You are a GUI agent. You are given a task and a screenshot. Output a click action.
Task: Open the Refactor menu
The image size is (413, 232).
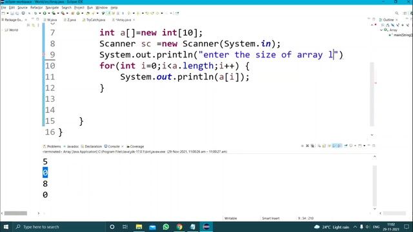(36, 8)
